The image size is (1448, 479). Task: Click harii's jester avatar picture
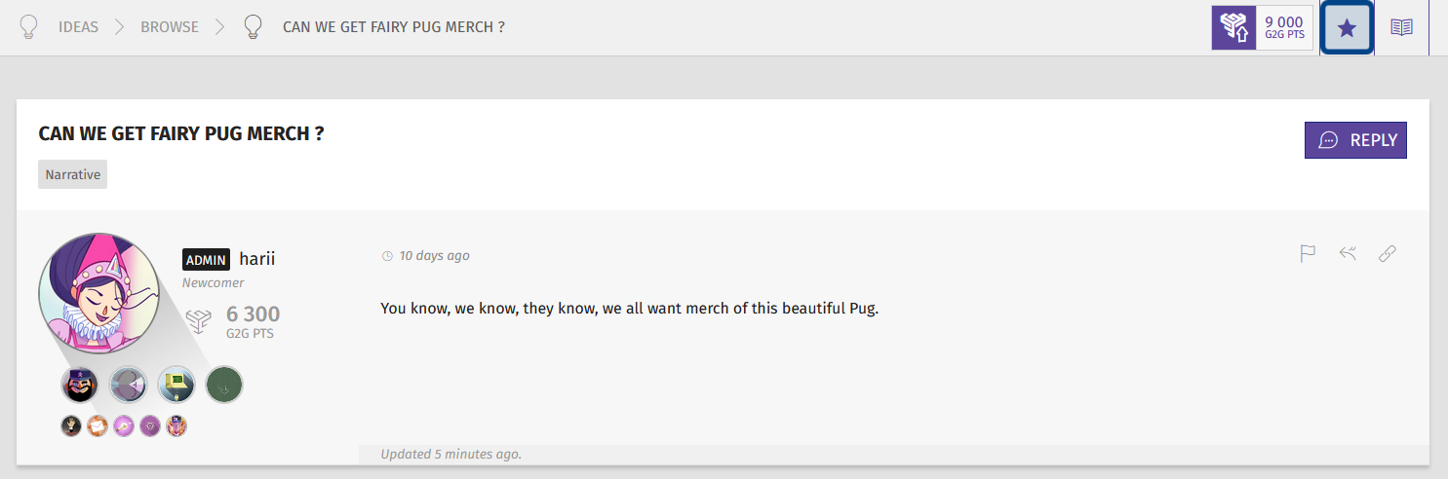coord(99,294)
